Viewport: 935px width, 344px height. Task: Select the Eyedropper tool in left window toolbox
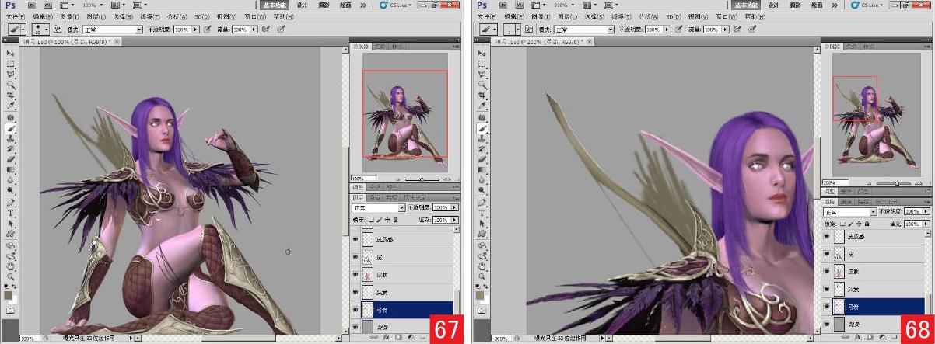click(11, 104)
